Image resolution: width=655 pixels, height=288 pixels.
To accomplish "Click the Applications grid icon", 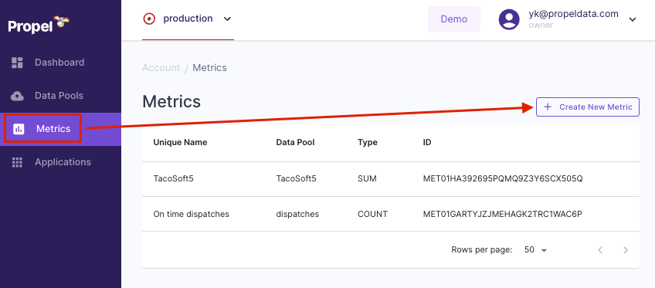I will tap(17, 162).
